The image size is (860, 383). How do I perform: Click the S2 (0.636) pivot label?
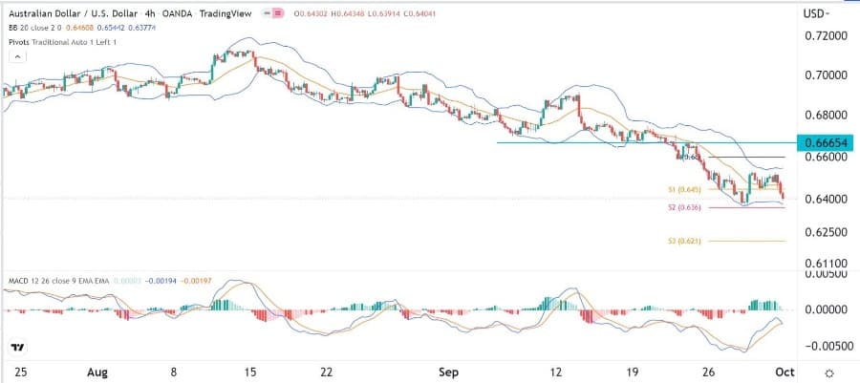684,207
